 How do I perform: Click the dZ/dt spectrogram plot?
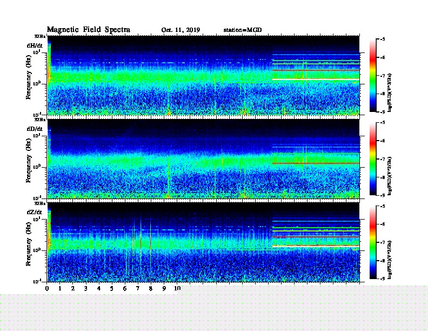point(204,242)
